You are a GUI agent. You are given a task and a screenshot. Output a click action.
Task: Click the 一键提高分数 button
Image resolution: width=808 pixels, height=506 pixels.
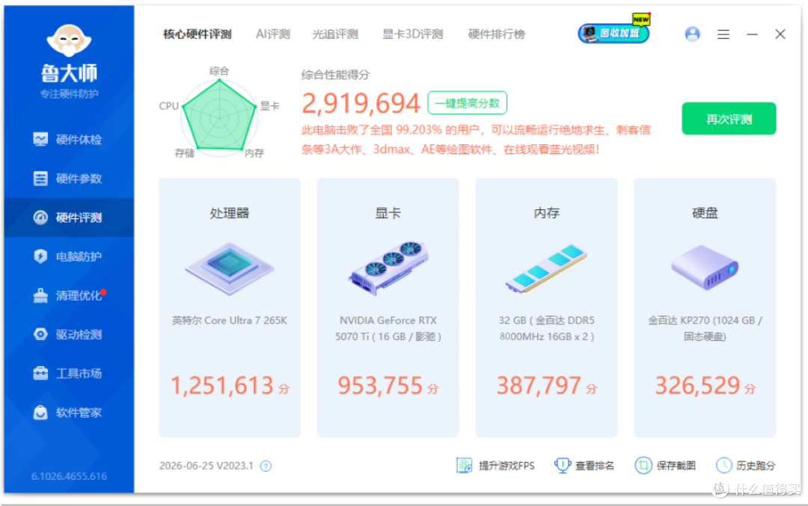click(468, 103)
